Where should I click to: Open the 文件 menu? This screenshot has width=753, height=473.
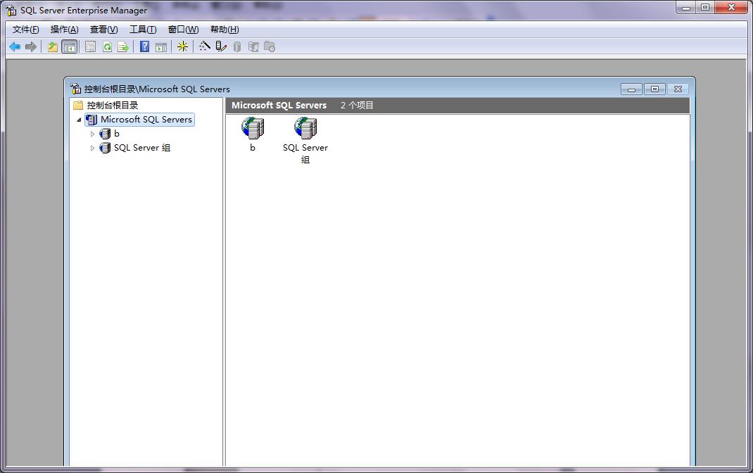[25, 29]
